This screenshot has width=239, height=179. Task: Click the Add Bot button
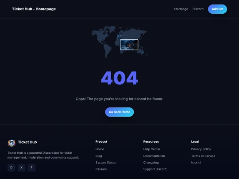(x=217, y=9)
